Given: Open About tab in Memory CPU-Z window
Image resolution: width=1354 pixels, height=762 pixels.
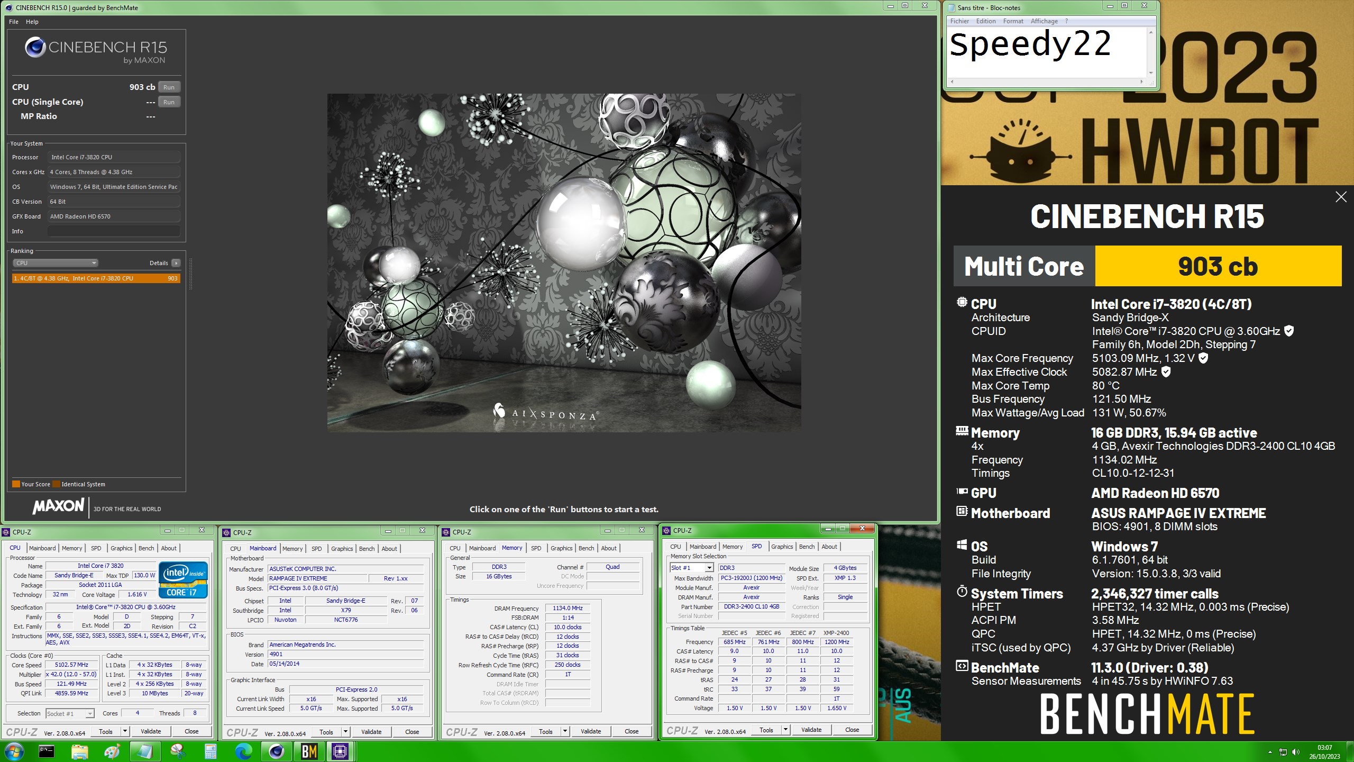Looking at the screenshot, I should pos(609,548).
